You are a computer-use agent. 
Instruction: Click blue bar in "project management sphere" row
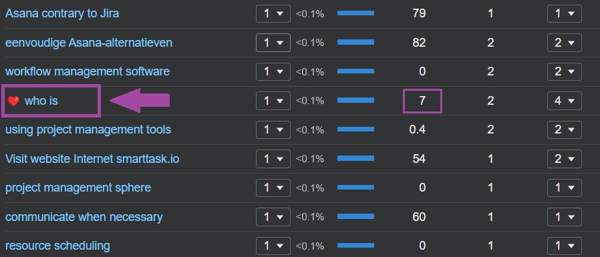pos(355,188)
